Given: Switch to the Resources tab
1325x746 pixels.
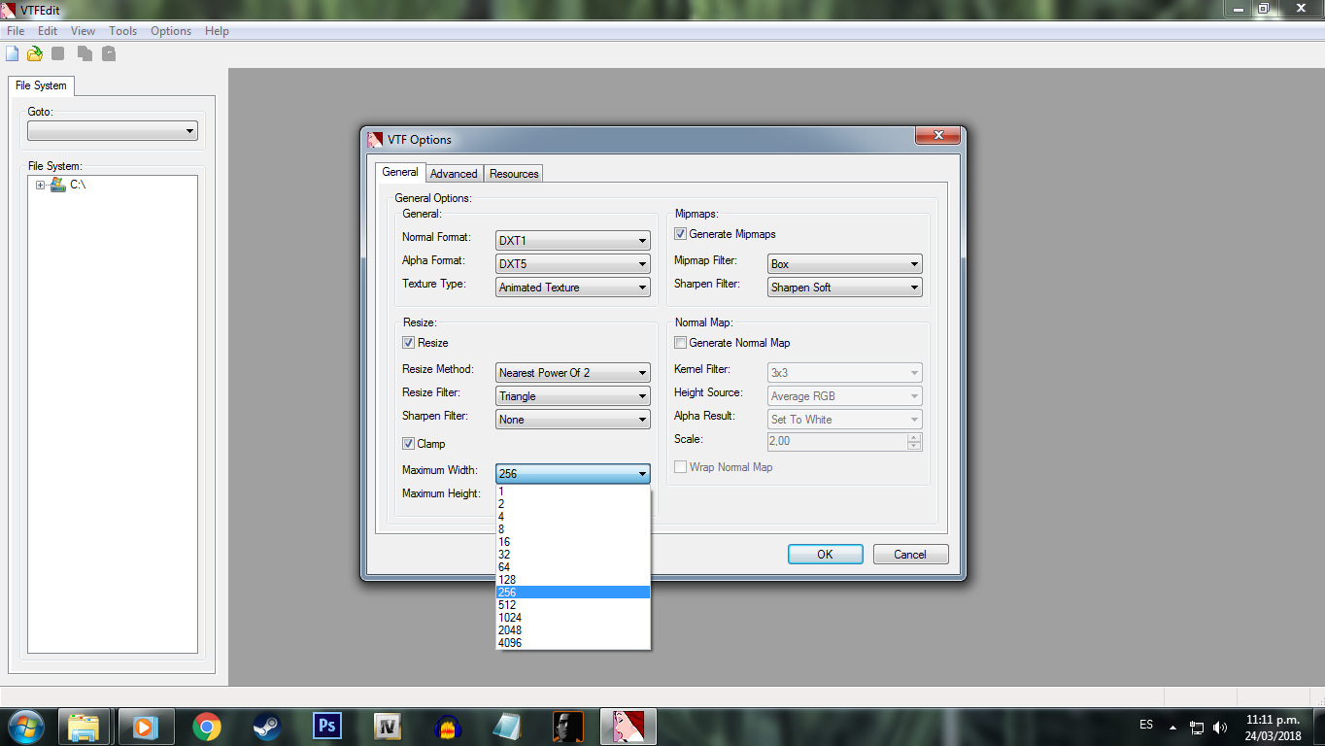Looking at the screenshot, I should (514, 174).
